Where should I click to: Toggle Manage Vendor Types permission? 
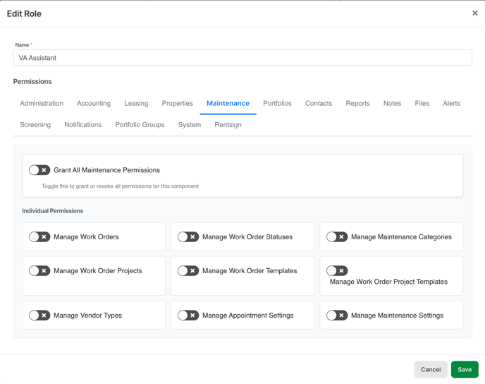39,316
